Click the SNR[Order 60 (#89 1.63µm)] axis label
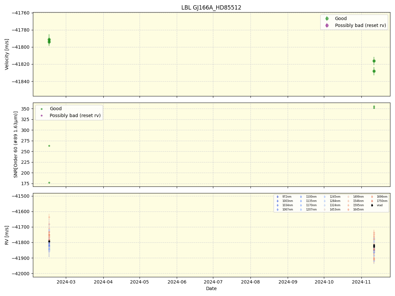 [x=16, y=144]
